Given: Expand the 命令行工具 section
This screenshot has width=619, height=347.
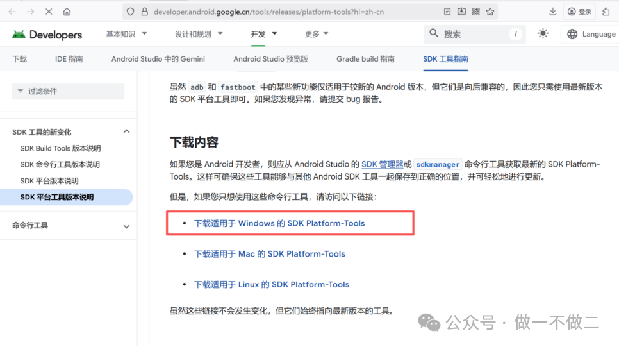Looking at the screenshot, I should pos(126,226).
